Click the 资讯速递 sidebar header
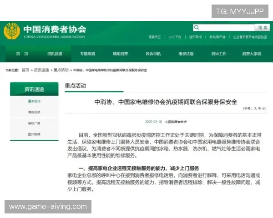The image size is (273, 218). pos(34,89)
